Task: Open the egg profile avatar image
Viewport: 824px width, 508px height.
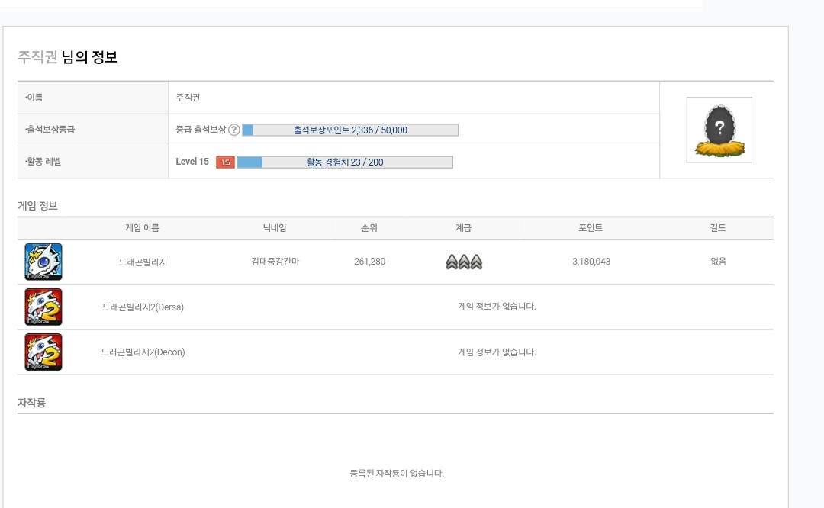Action: (719, 130)
